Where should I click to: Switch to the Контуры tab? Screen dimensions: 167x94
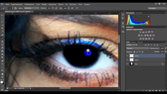140,42
